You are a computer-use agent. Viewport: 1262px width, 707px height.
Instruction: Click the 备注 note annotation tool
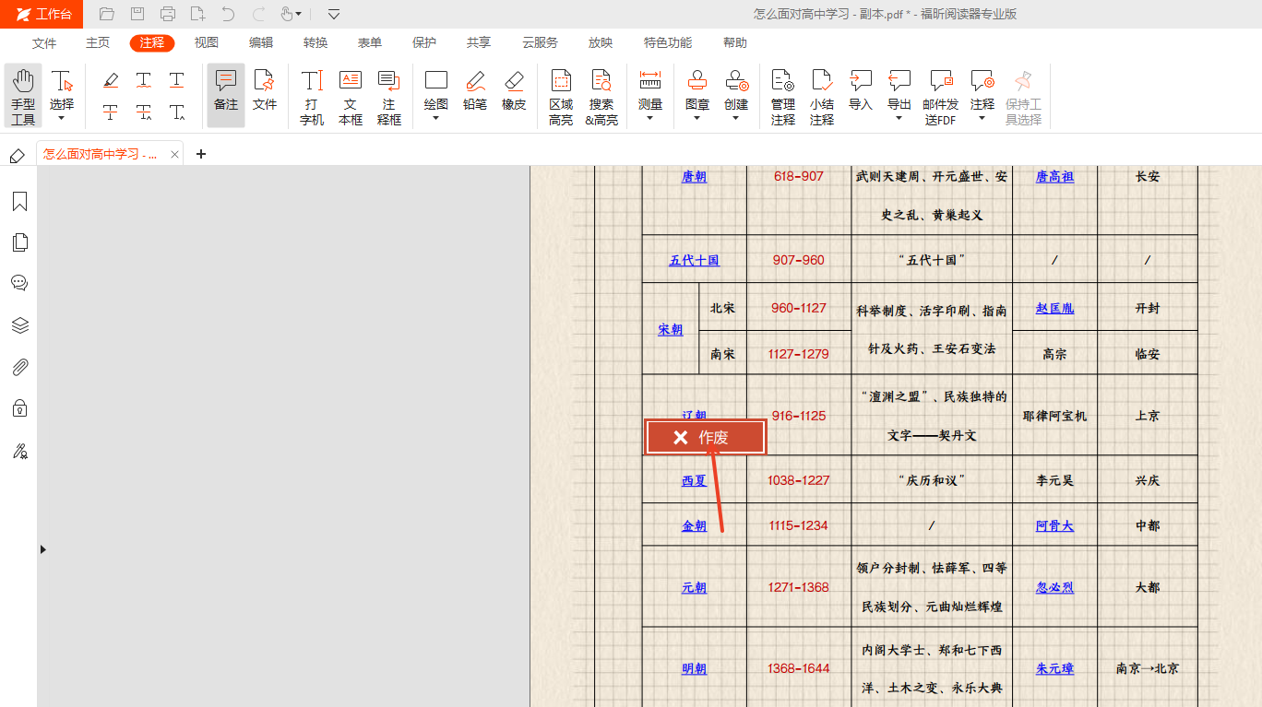click(226, 95)
